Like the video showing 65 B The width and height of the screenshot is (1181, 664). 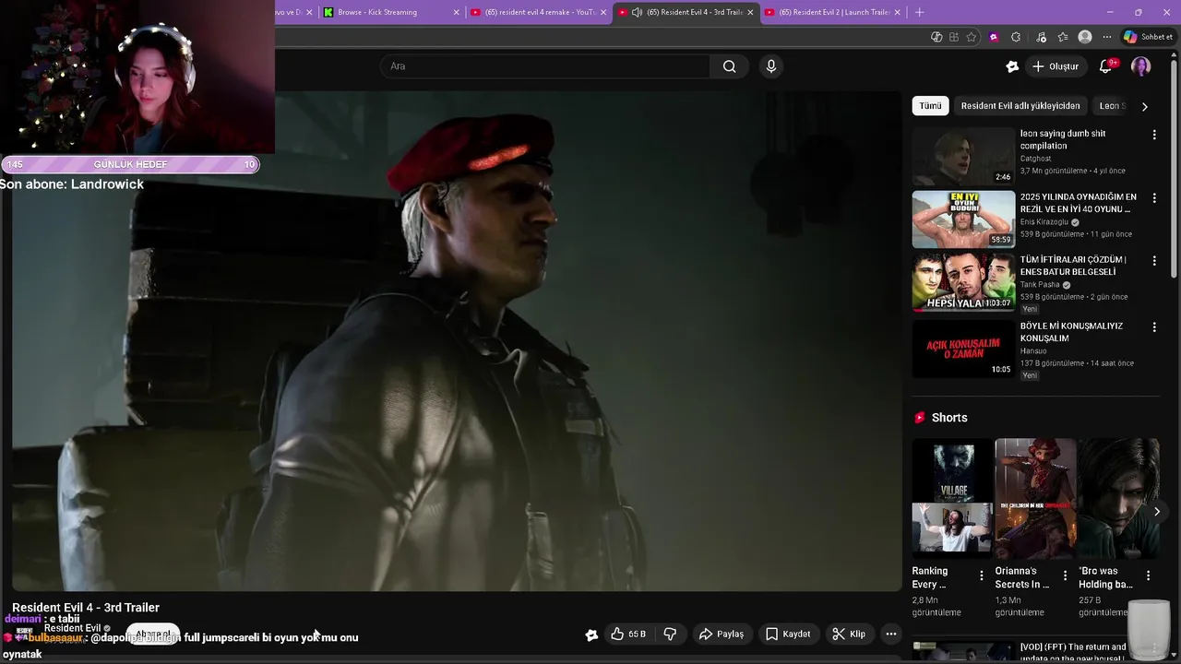click(628, 634)
